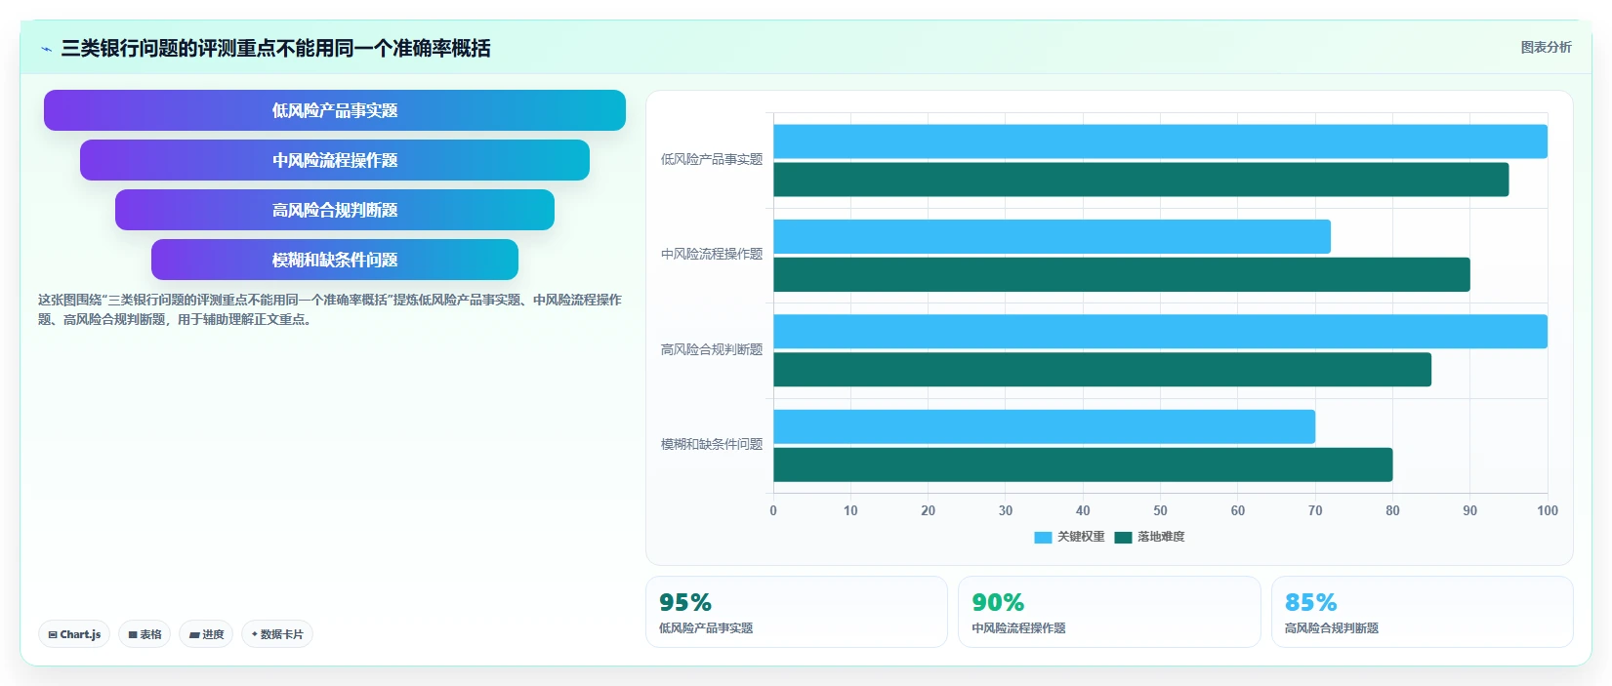Viewport: 1612px width, 686px height.
Task: Click the blue 关键权重 bar for 高风险合规判断题
Action: click(1160, 331)
